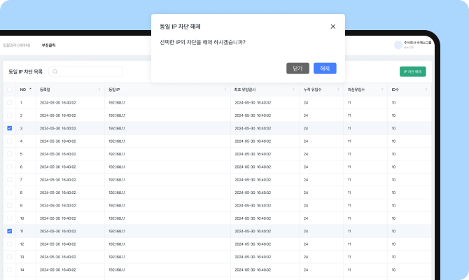469x280 pixels.
Task: Sort using the 등록일 column sort icon
Action: coord(99,90)
